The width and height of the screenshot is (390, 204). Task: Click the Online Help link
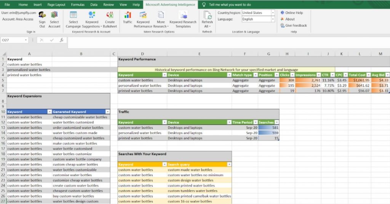(294, 13)
